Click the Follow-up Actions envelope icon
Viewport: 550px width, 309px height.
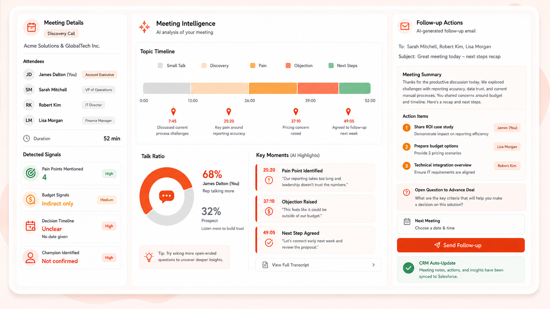coord(405,26)
